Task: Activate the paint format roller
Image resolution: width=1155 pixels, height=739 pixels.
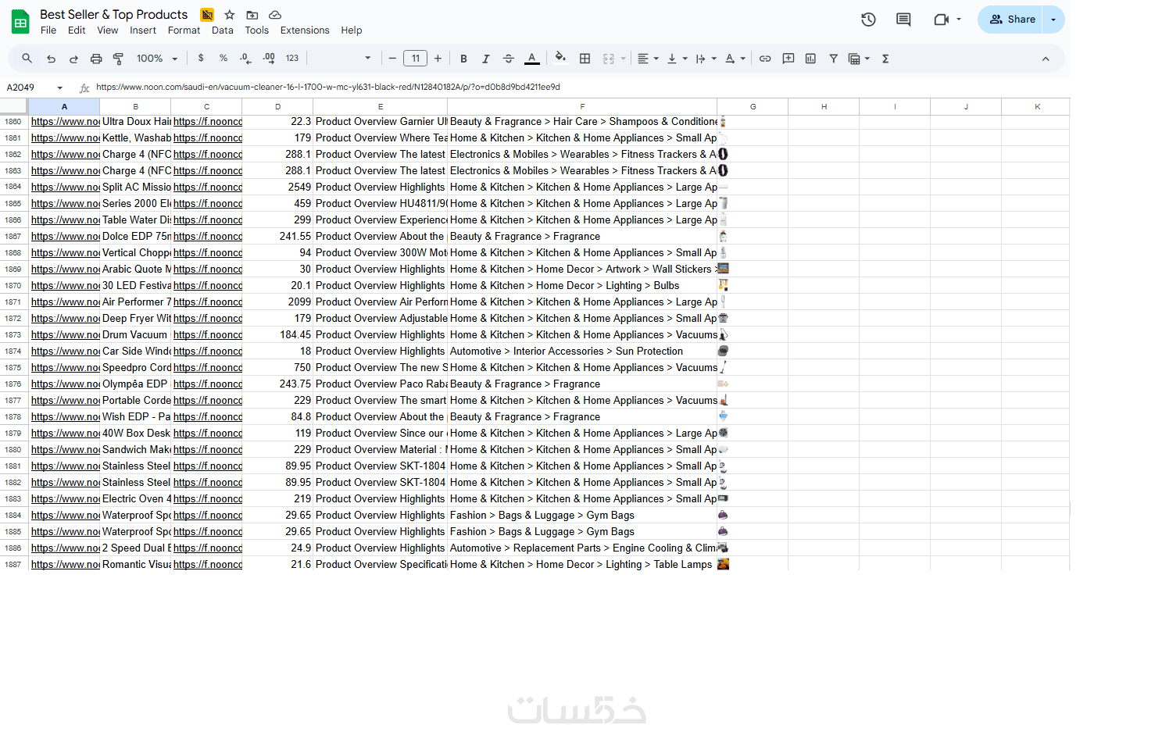Action: pos(119,59)
